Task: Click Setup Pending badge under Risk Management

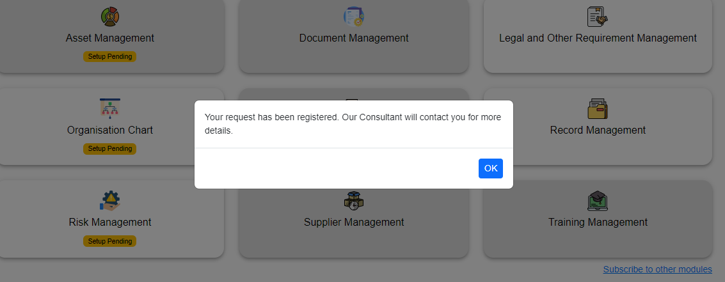Action: coord(110,241)
